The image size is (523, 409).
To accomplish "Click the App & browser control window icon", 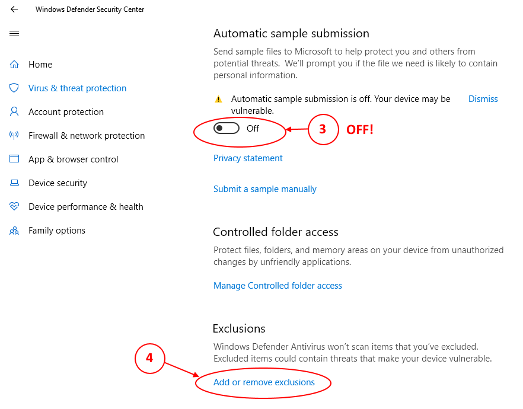I will click(x=14, y=159).
